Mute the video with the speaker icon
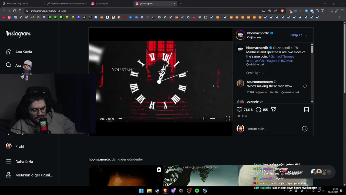 click(x=204, y=119)
